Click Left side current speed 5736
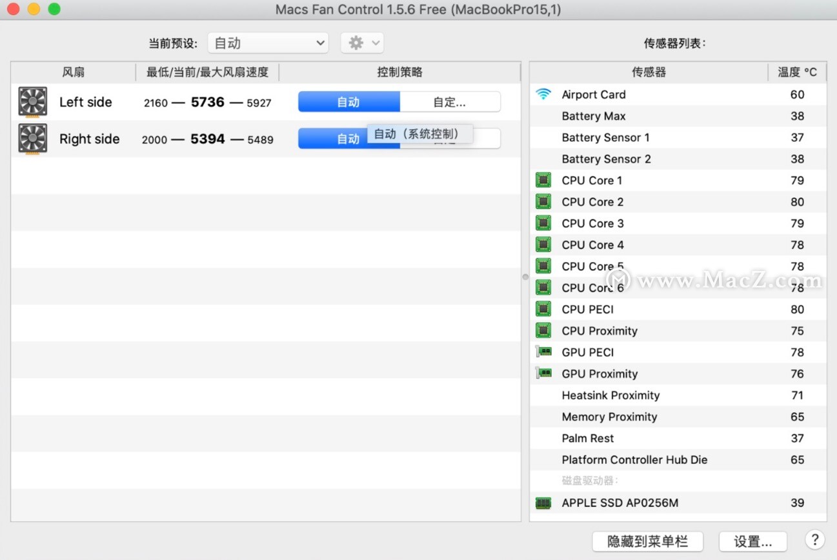 tap(208, 102)
